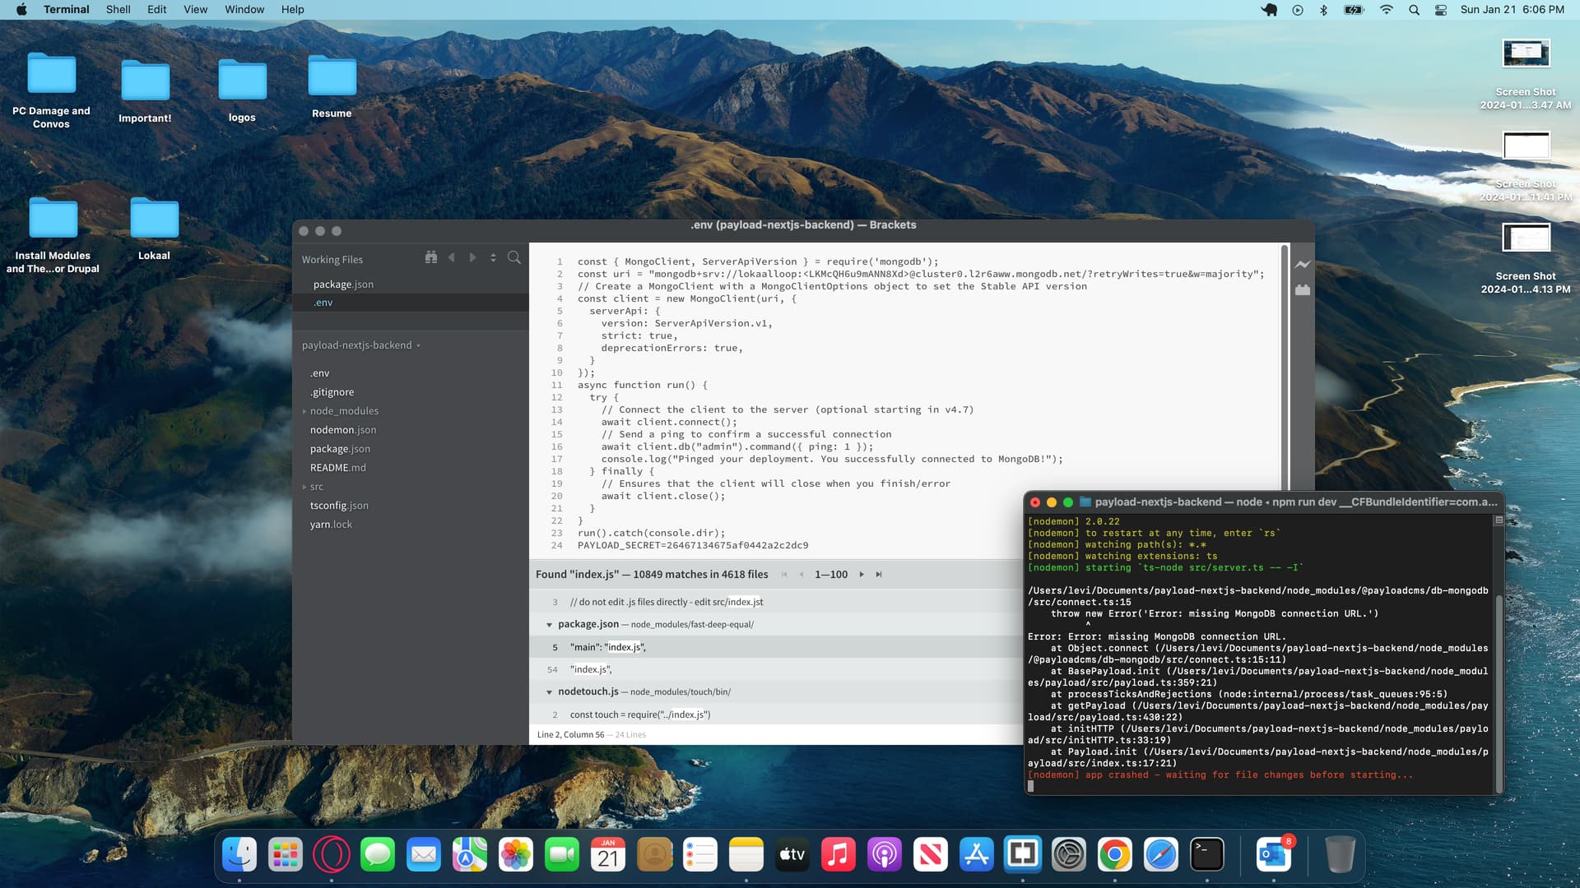The height and width of the screenshot is (888, 1580).
Task: Open the working files sort arrows
Action: tap(493, 257)
